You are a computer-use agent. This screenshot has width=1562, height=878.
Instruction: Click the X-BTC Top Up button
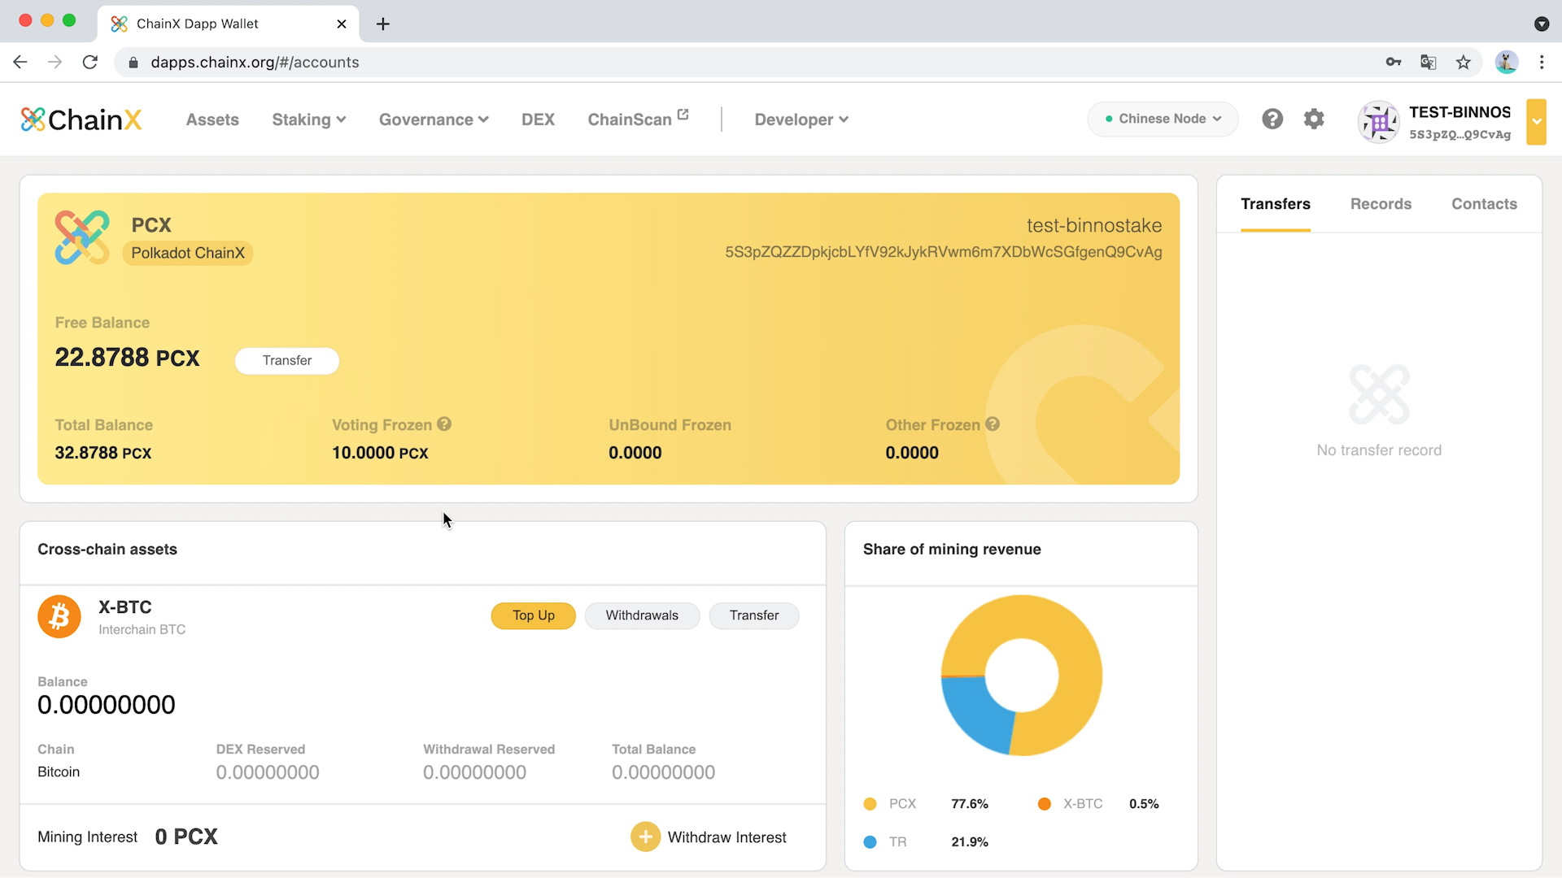tap(534, 615)
